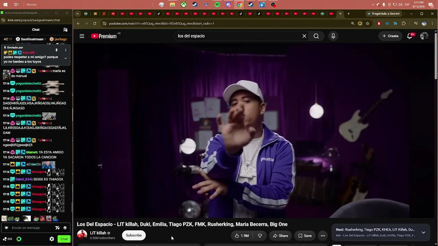Subscribe to LIT killah
Viewport: 438px width, 246px height.
tap(134, 235)
